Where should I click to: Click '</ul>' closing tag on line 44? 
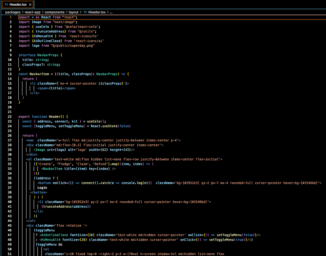coord(31,221)
